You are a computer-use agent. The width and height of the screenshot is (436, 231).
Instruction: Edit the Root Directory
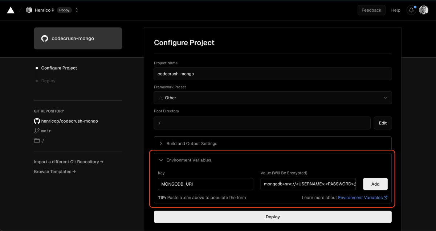pos(383,123)
